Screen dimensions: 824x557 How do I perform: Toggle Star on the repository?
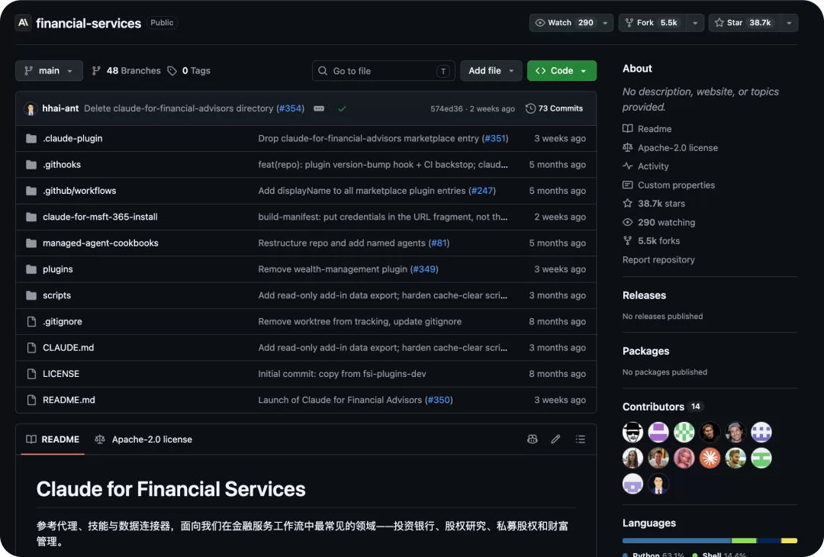point(743,23)
